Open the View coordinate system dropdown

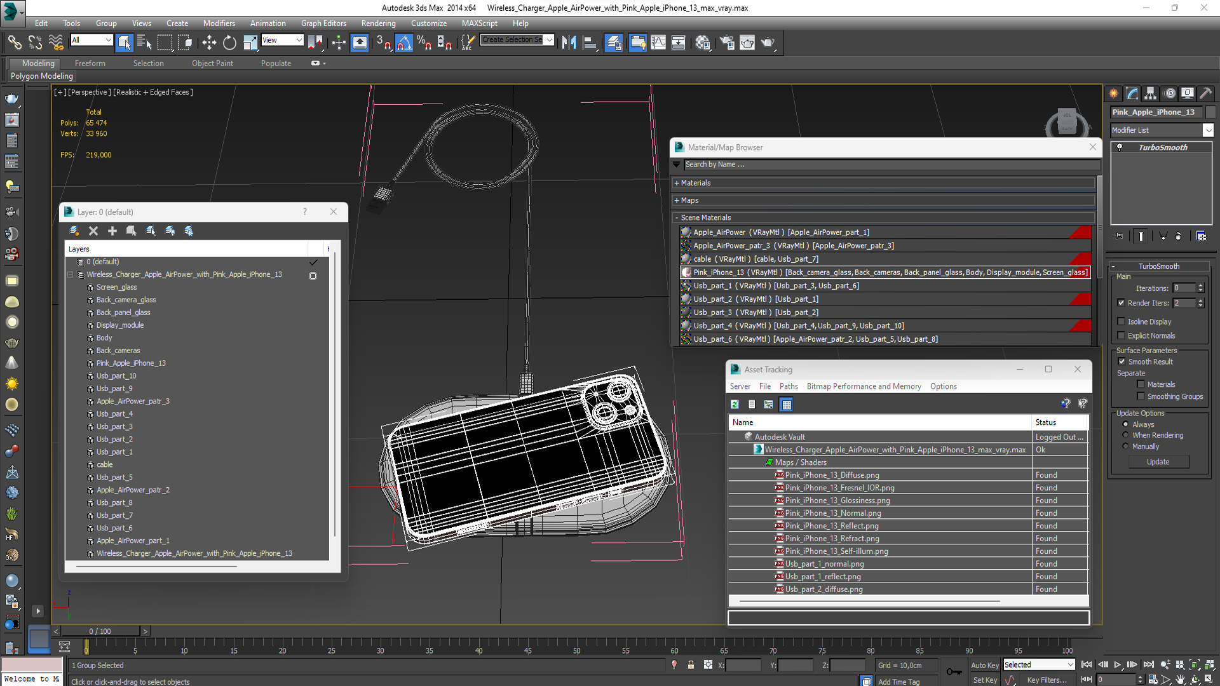click(299, 40)
